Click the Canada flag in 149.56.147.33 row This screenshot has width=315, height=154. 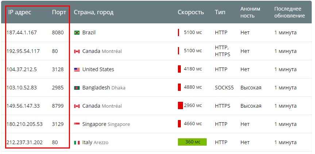(77, 106)
